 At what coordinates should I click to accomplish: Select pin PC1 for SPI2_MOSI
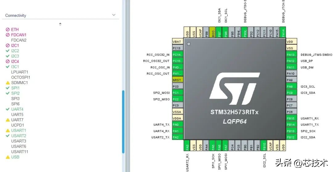[x=178, y=93]
